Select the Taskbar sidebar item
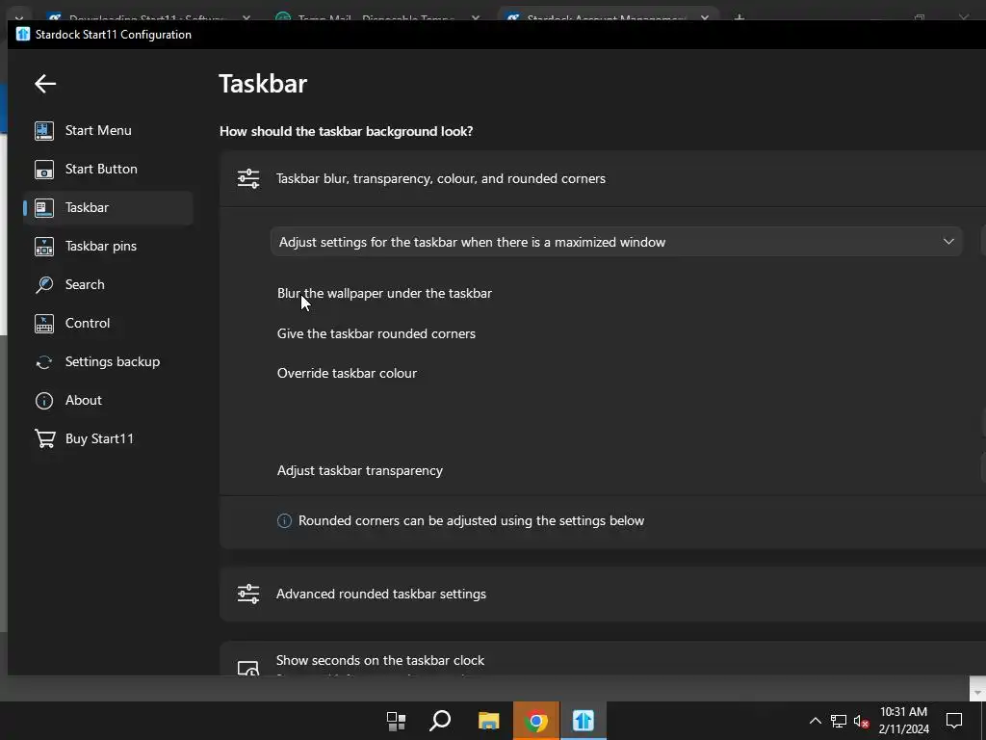Viewport: 986px width, 740px height. [108, 207]
